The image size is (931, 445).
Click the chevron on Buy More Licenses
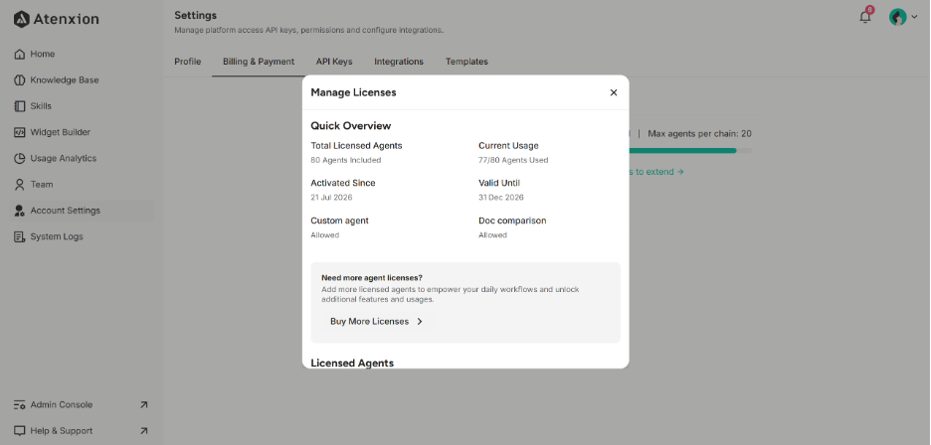click(x=420, y=322)
